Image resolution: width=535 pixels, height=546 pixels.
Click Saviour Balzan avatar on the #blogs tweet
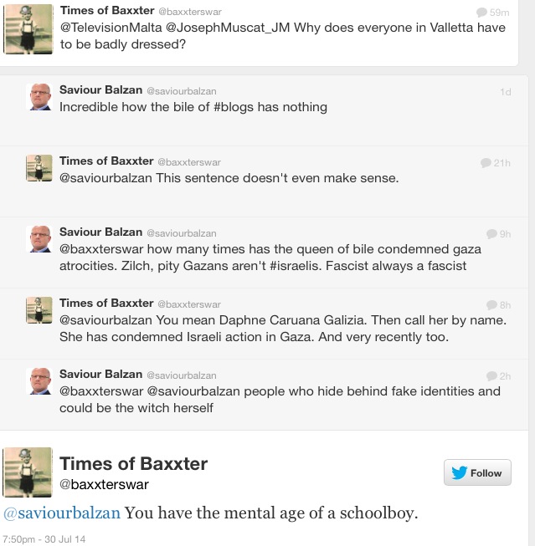pos(39,97)
